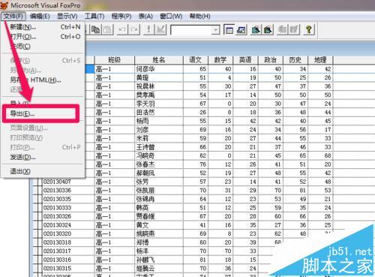Click the yellow Help question mark icon
Image resolution: width=375 pixels, height=277 pixels.
pyautogui.click(x=309, y=30)
